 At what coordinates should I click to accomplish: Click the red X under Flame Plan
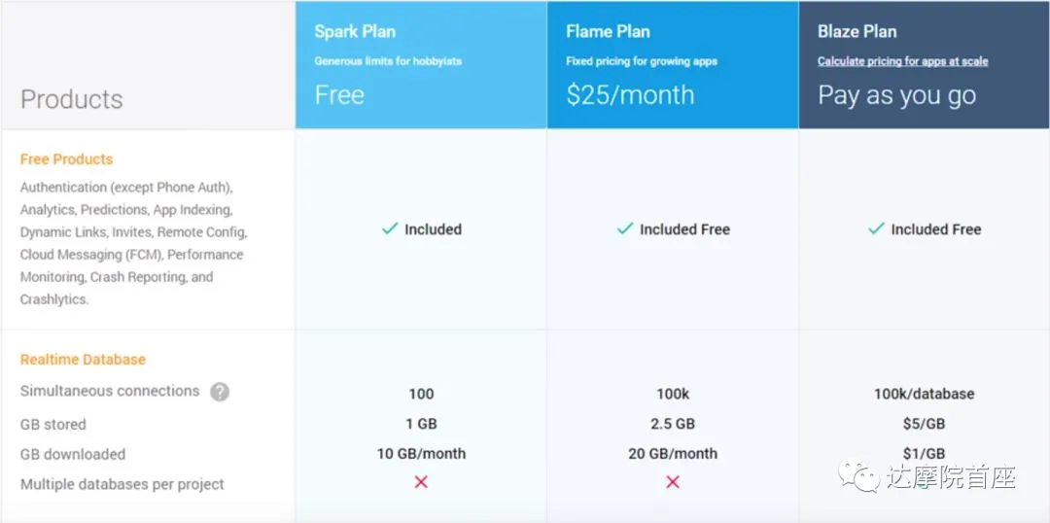[x=673, y=482]
